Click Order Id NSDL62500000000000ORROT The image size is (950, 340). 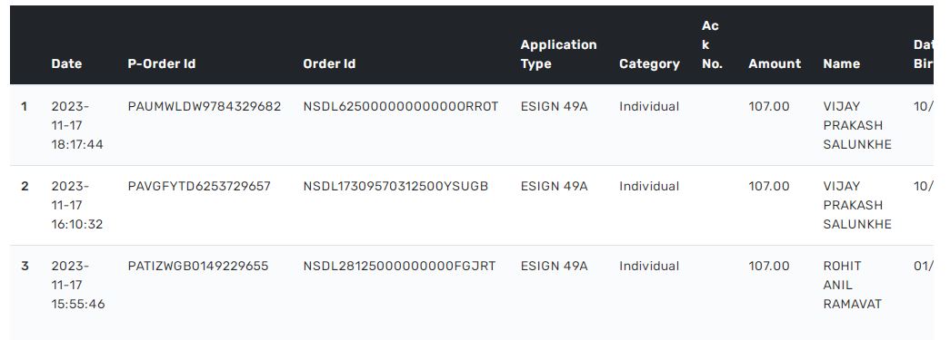[x=401, y=107]
